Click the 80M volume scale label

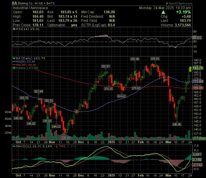(8, 112)
